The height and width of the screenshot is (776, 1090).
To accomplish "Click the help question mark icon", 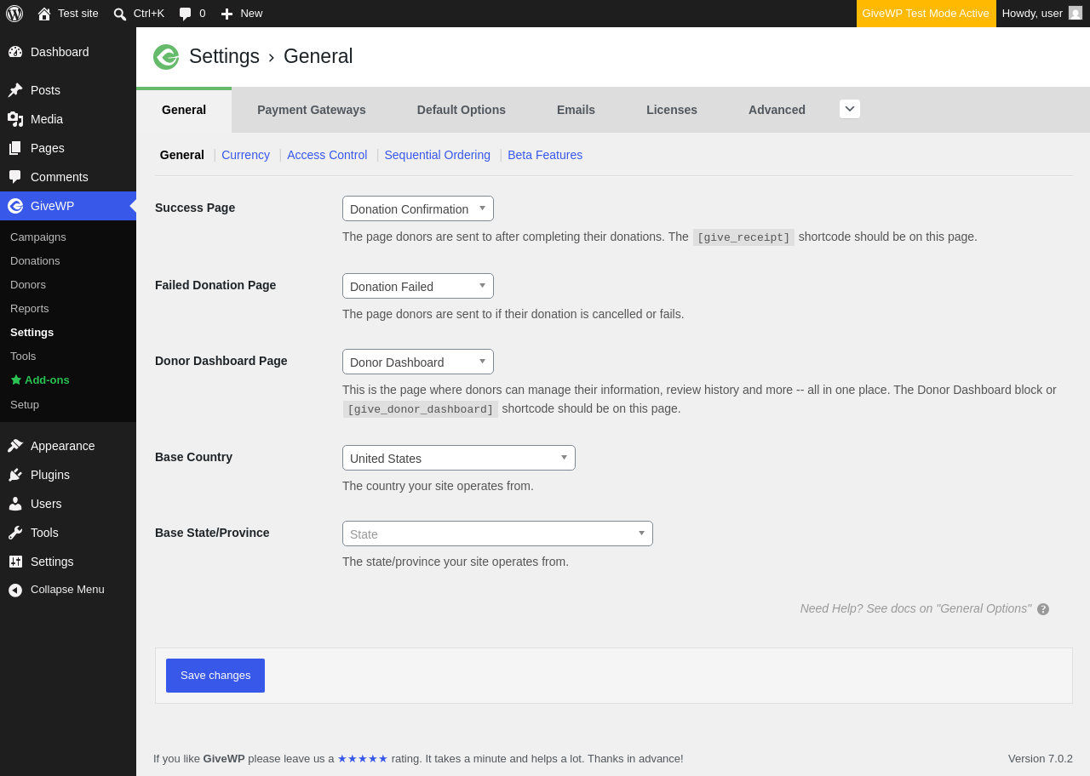I will (x=1043, y=609).
